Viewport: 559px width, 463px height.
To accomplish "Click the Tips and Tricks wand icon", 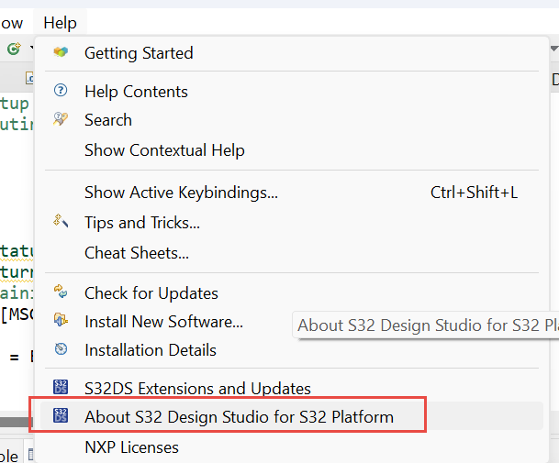I will [x=61, y=221].
